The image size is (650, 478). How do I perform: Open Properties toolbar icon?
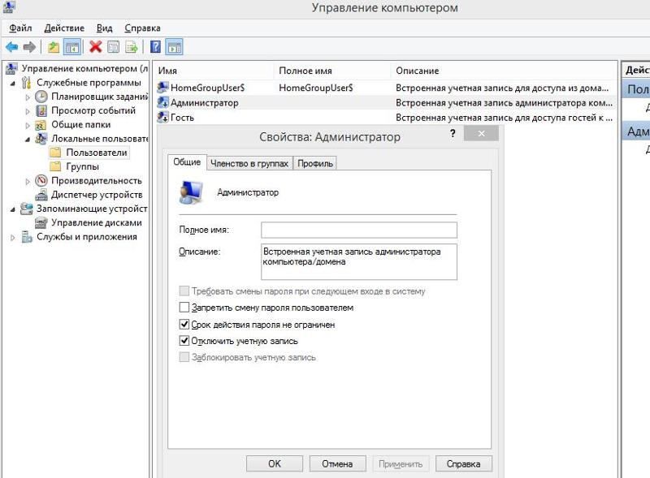pos(113,47)
